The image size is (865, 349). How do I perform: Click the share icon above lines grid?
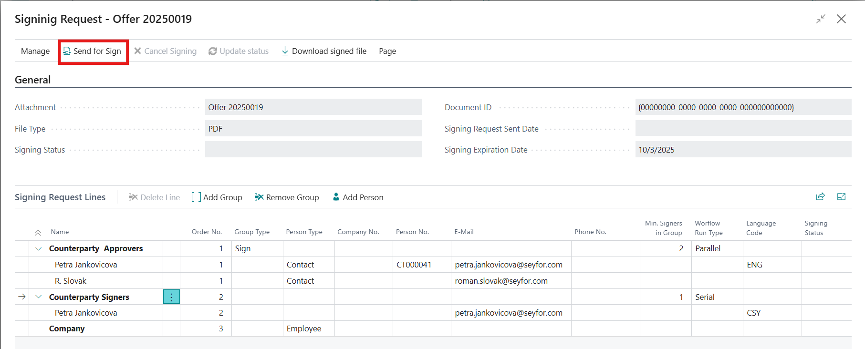[x=820, y=197]
